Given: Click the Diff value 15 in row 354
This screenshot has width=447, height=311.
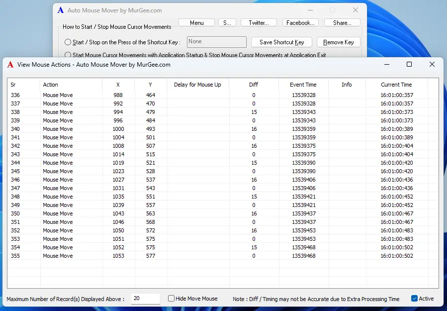Looking at the screenshot, I should click(254, 247).
